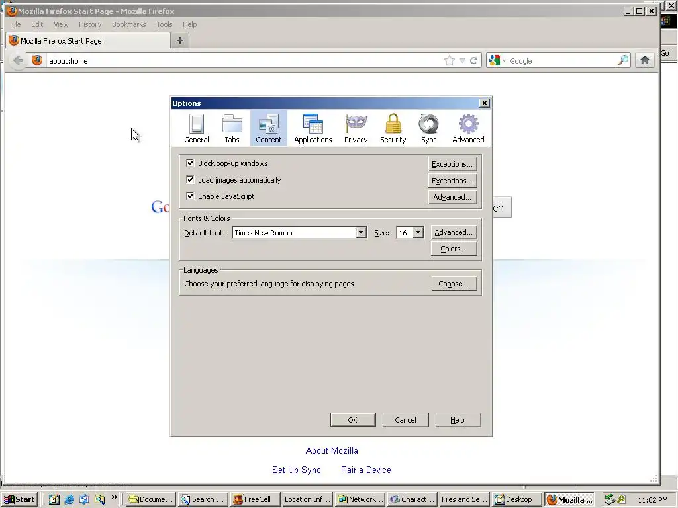Open the Applications options panel
This screenshot has height=508, width=678.
tap(313, 128)
